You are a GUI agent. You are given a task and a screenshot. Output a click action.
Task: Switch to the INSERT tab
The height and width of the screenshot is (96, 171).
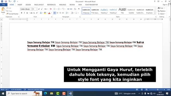click(20, 5)
